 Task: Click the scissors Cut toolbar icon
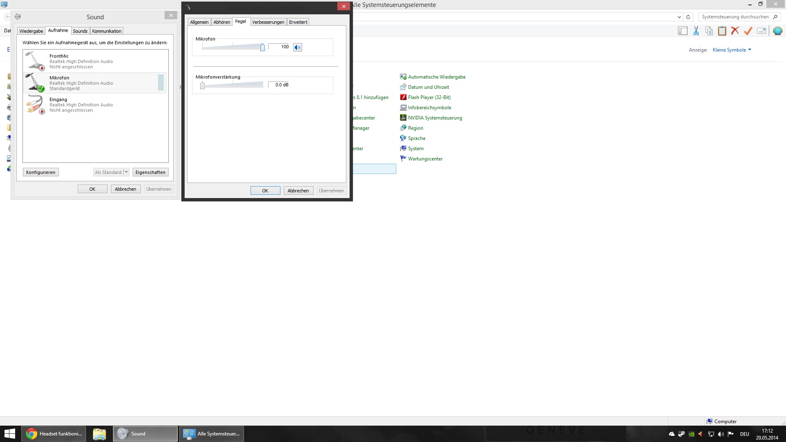(696, 31)
